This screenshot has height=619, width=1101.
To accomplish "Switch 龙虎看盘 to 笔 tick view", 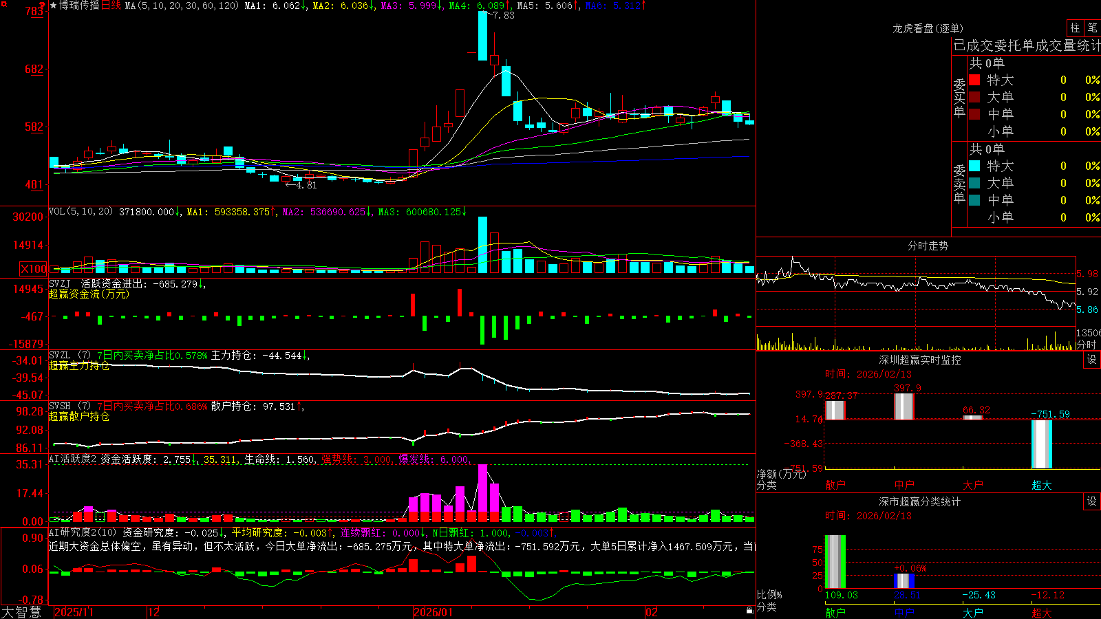I will pos(1093,28).
